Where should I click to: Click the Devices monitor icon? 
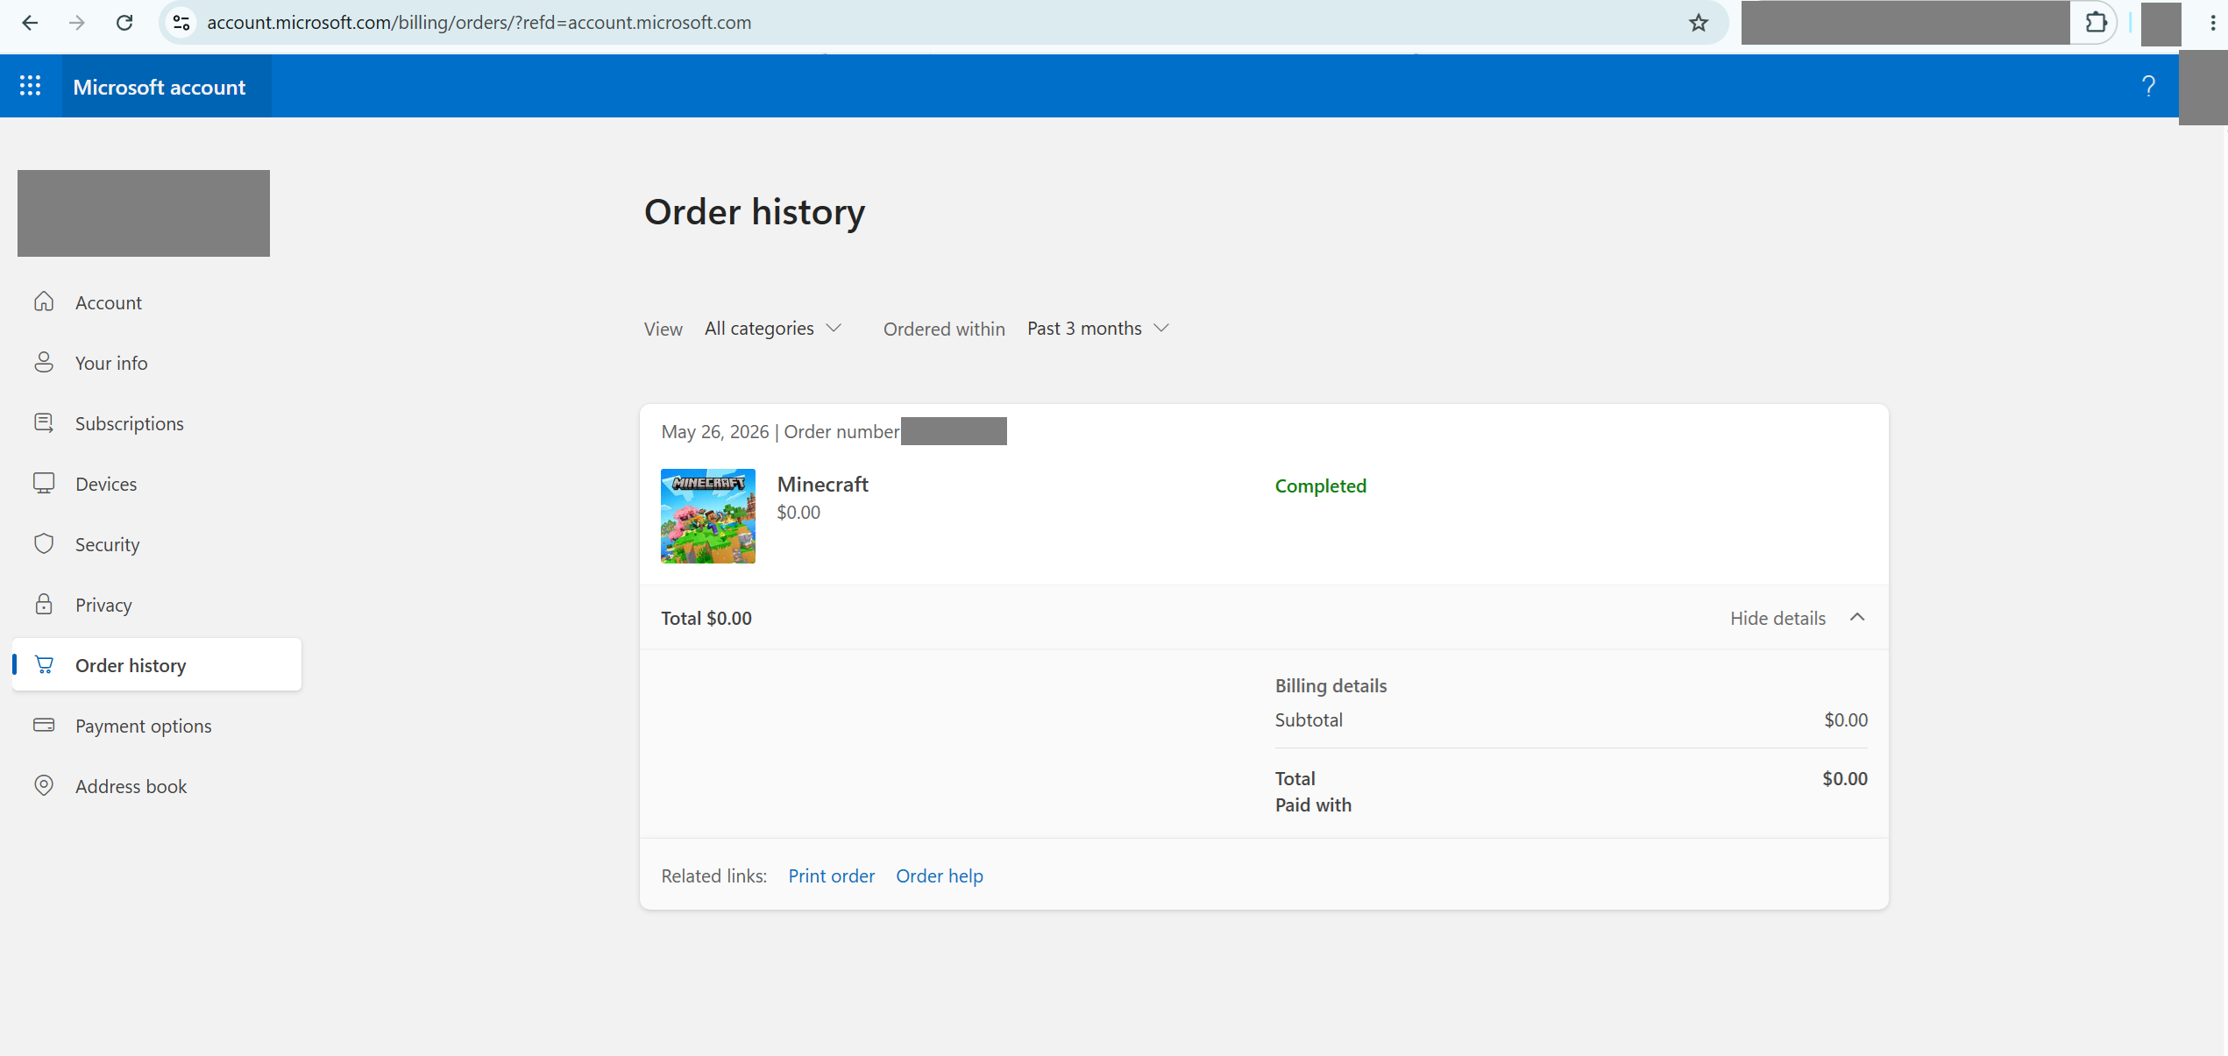pos(44,484)
